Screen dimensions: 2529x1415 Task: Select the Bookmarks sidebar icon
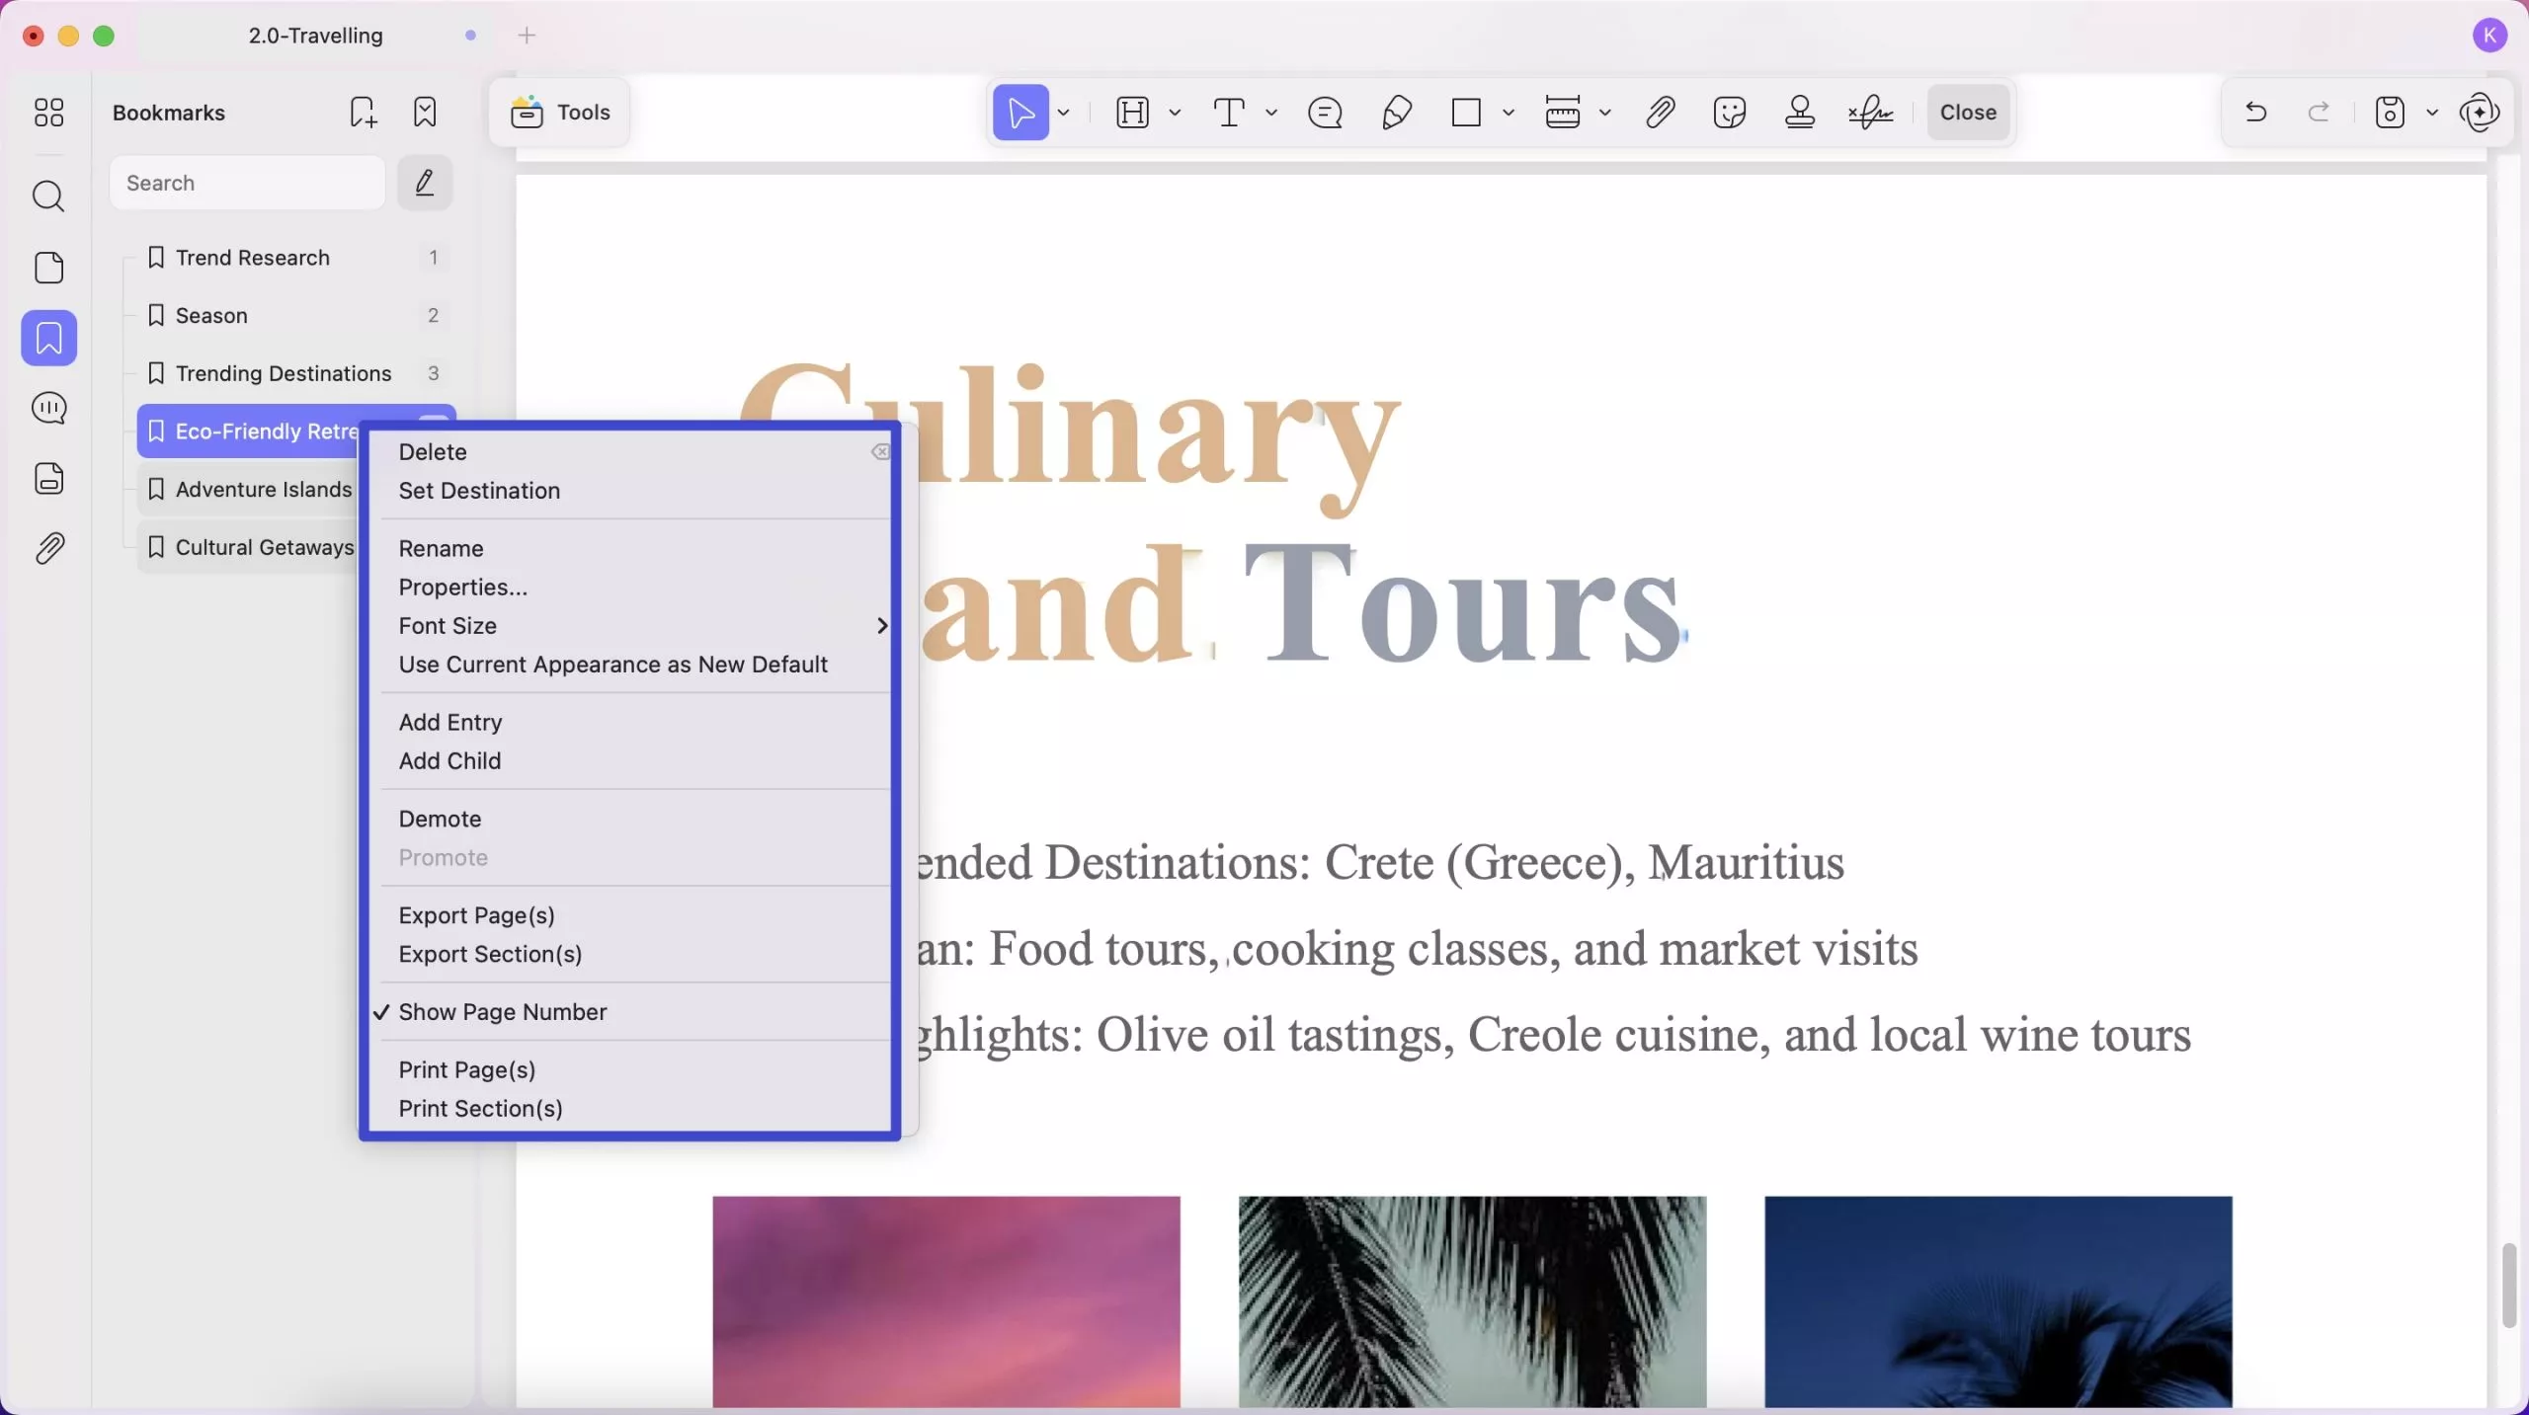(x=48, y=338)
